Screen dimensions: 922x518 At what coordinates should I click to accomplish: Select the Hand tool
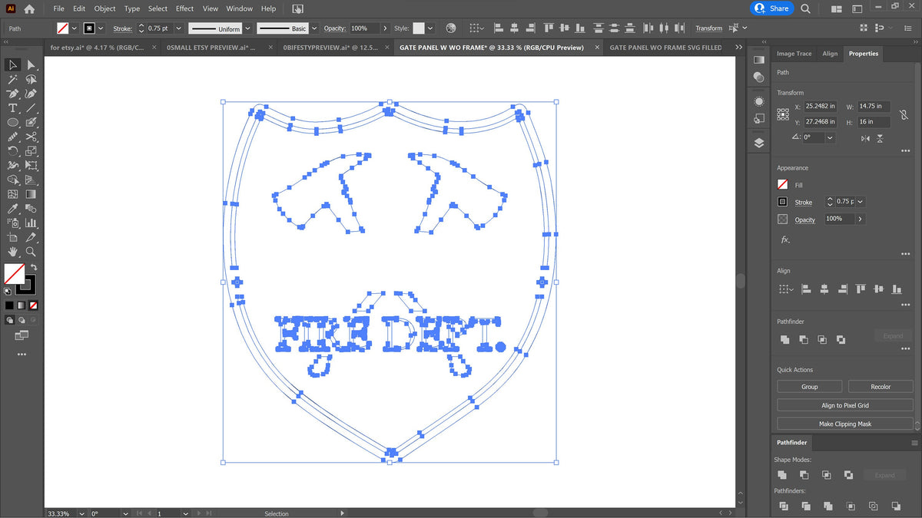tap(13, 252)
